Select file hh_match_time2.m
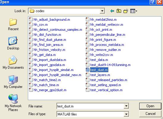The image size is (163, 119). pyautogui.click(x=47, y=80)
